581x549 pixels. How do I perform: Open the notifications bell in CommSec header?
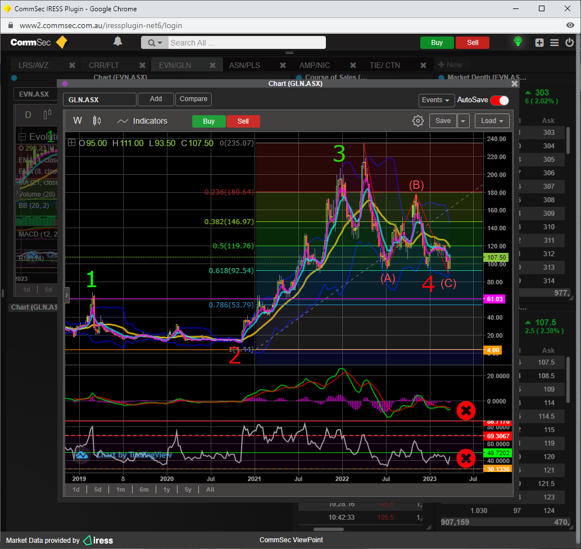click(x=117, y=42)
